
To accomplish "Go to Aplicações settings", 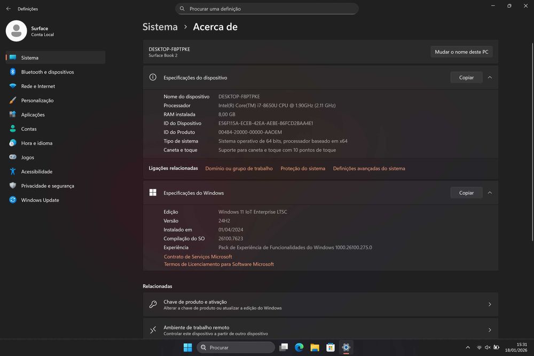I will [56, 115].
